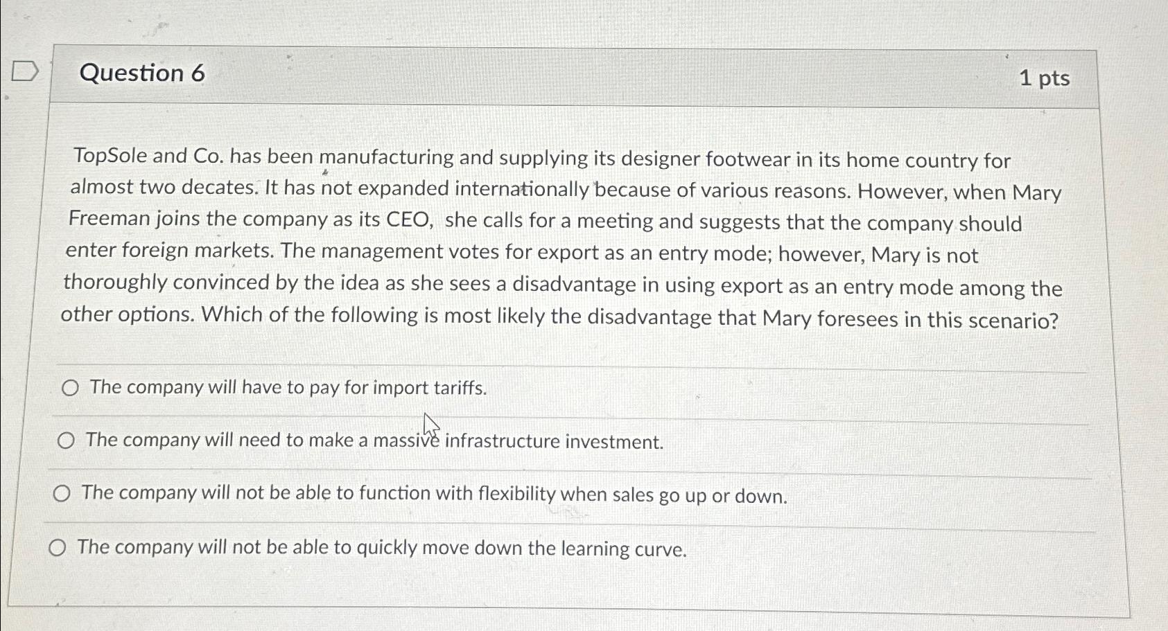Select the flag bookmark marker for this question
1168x631 pixels.
pyautogui.click(x=26, y=71)
